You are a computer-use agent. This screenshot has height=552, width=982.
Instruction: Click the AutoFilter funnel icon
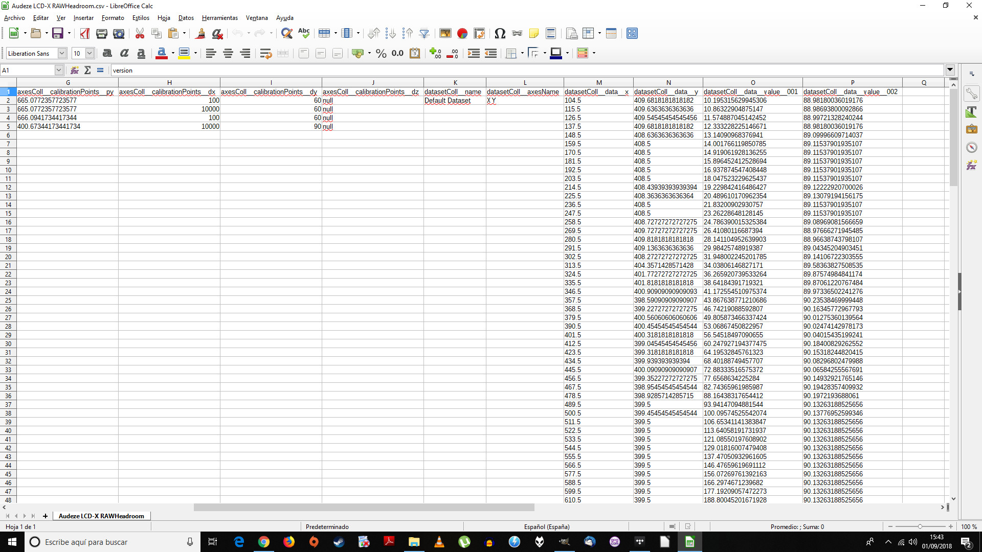click(424, 34)
